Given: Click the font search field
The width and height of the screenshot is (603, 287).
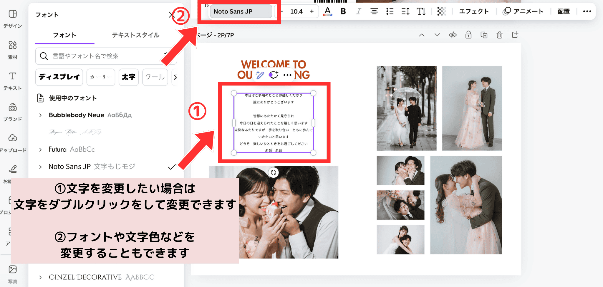Looking at the screenshot, I should click(103, 56).
